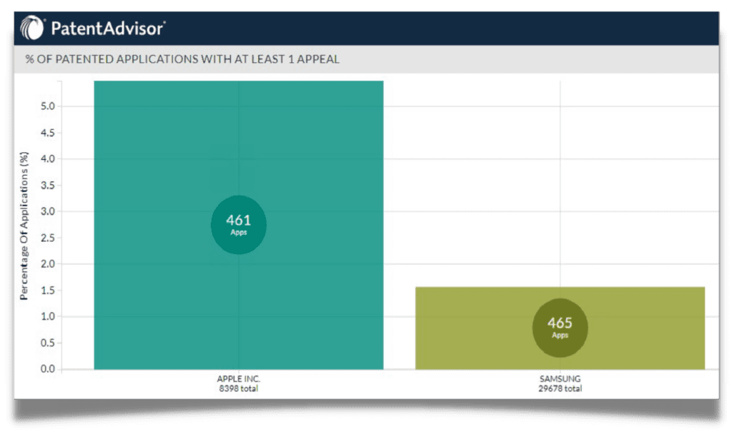Click the 465 Apps circle badge

pos(560,328)
